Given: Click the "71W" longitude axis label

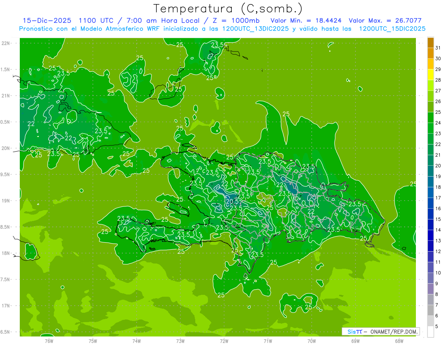Looking at the screenshot, I should pyautogui.click(x=268, y=341).
